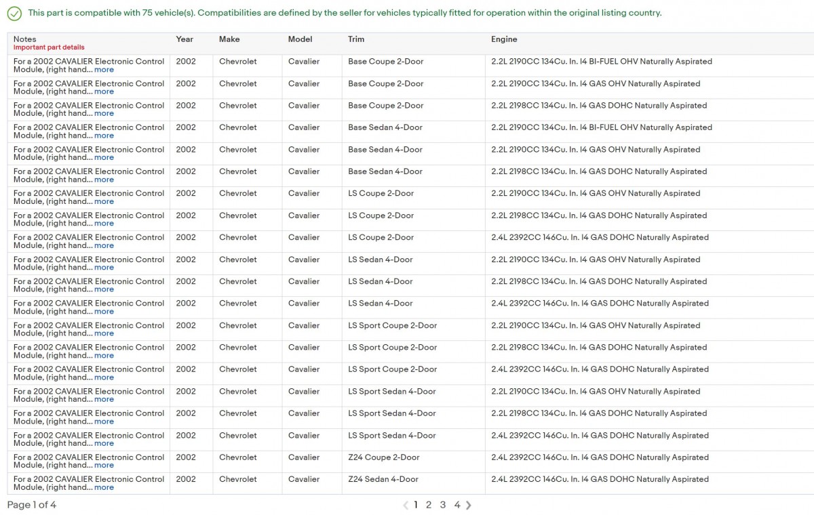Open 'more' link in LS Coupe 2-Door 2.4L row
The width and height of the screenshot is (814, 515).
point(104,245)
